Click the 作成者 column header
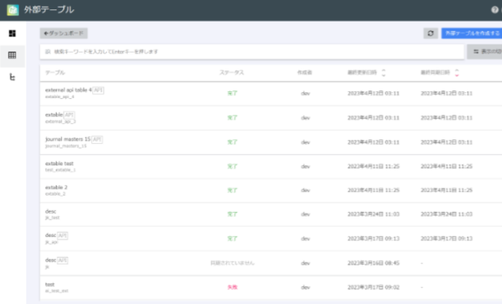The width and height of the screenshot is (502, 304). tap(304, 73)
